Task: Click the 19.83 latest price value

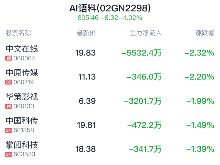Action: point(85,53)
